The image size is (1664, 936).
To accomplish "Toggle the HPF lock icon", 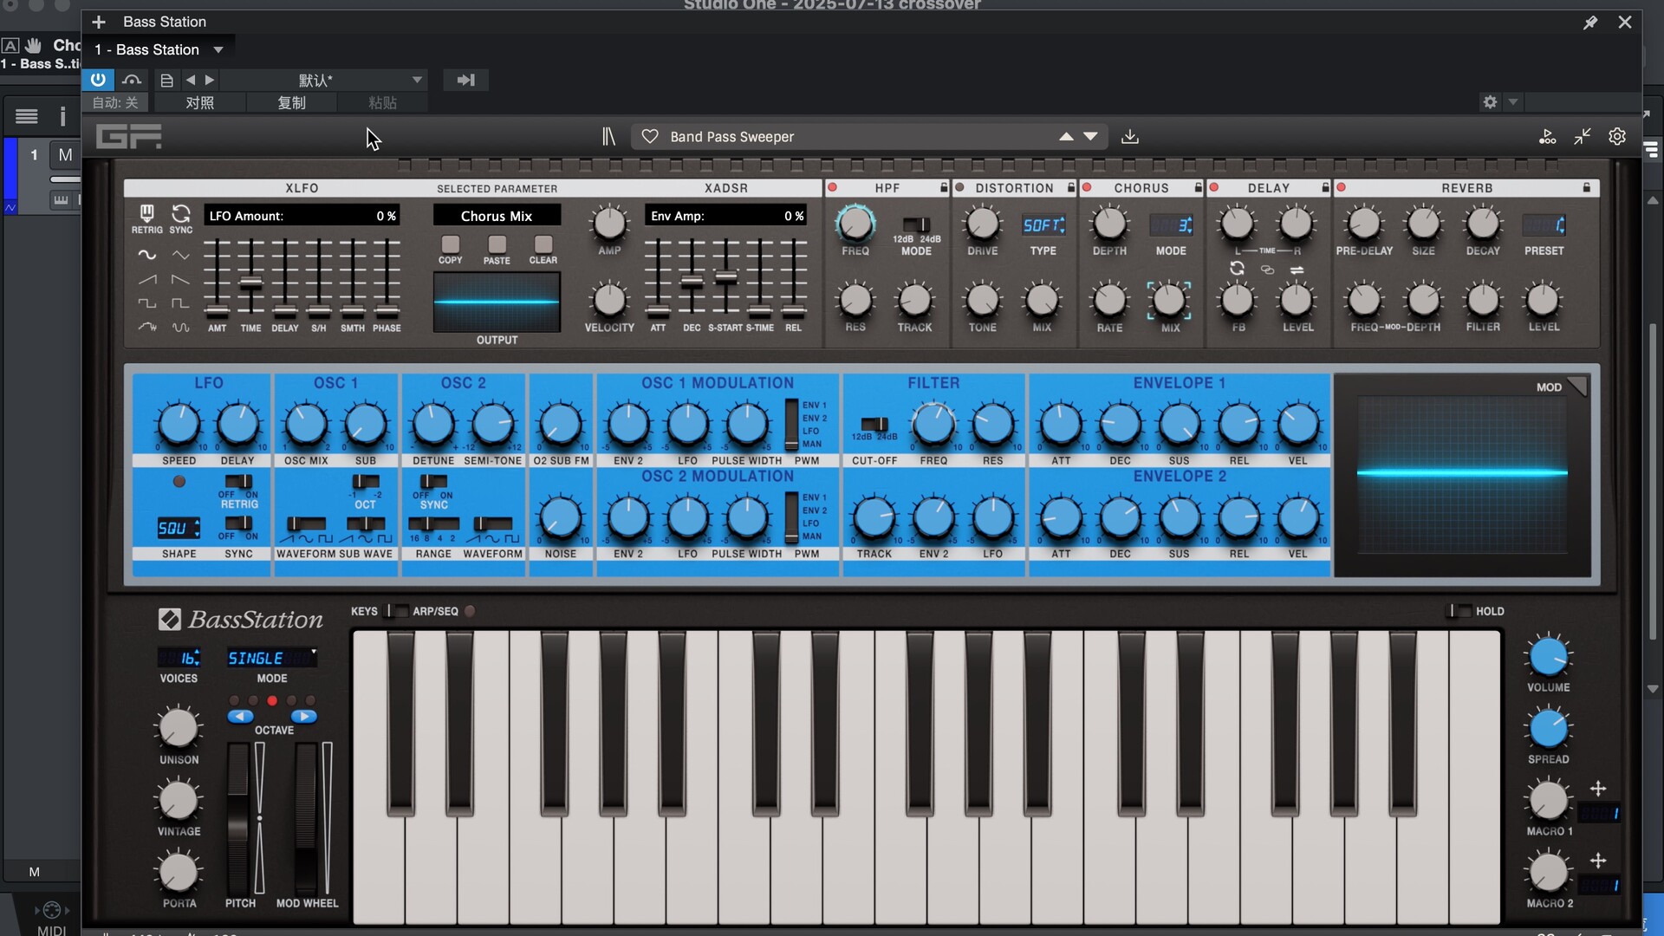I will pos(944,188).
